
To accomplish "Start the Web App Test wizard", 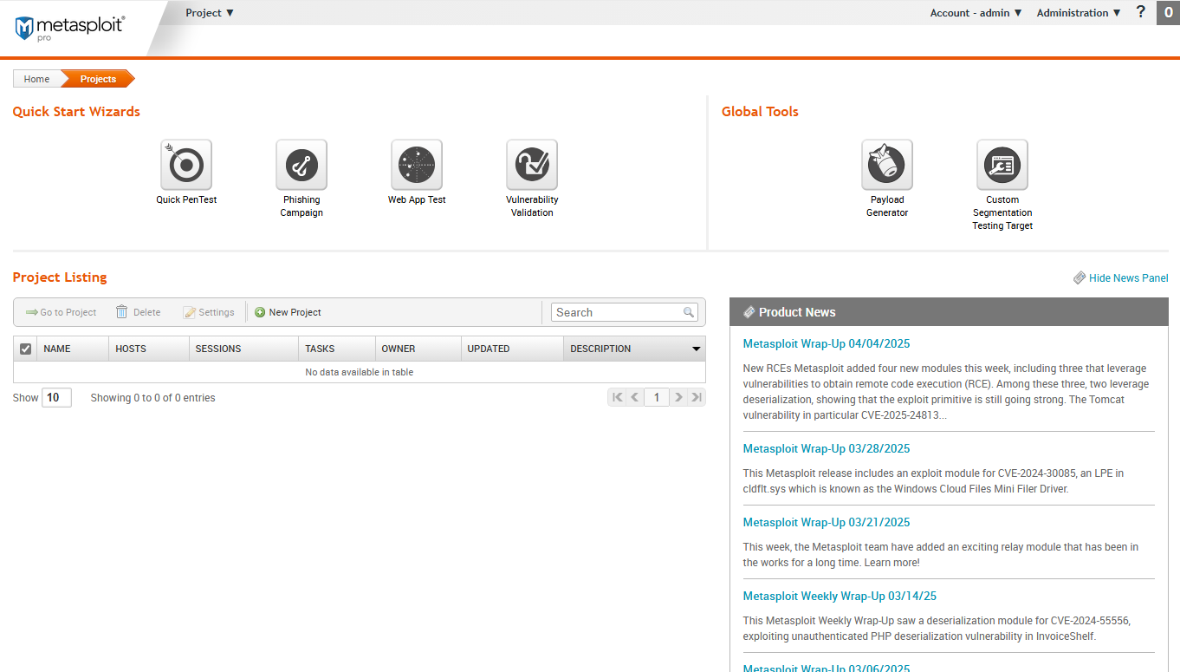I will pyautogui.click(x=417, y=165).
